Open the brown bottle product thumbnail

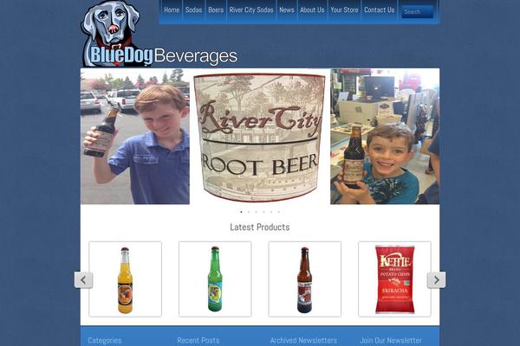point(305,279)
